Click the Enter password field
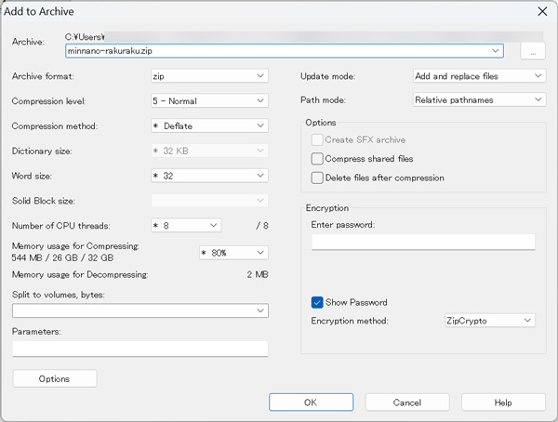Viewport: 558px width, 422px height. 423,242
